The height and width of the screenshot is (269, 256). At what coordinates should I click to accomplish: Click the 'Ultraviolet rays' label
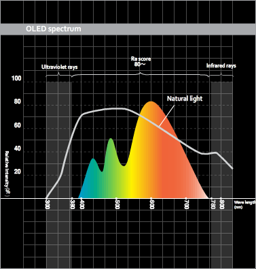pos(60,67)
